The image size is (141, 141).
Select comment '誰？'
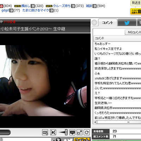click(97, 59)
